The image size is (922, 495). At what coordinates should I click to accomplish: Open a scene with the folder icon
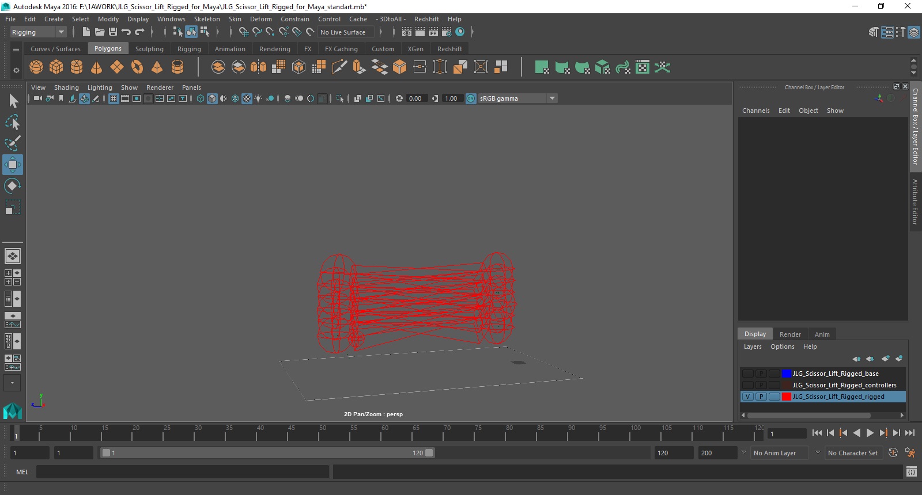click(100, 32)
